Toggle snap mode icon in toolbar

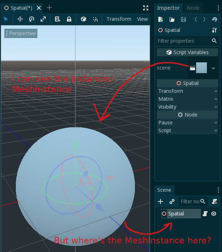[95, 19]
